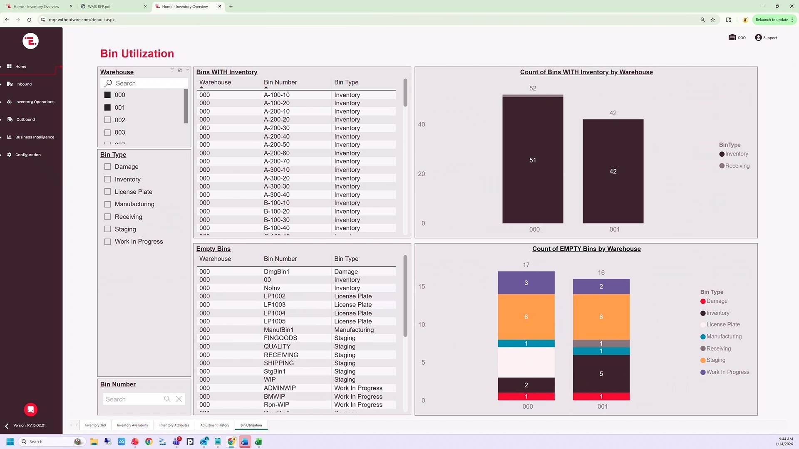Click focus mode icon on Warehouse slicer
799x449 pixels.
[x=180, y=70]
